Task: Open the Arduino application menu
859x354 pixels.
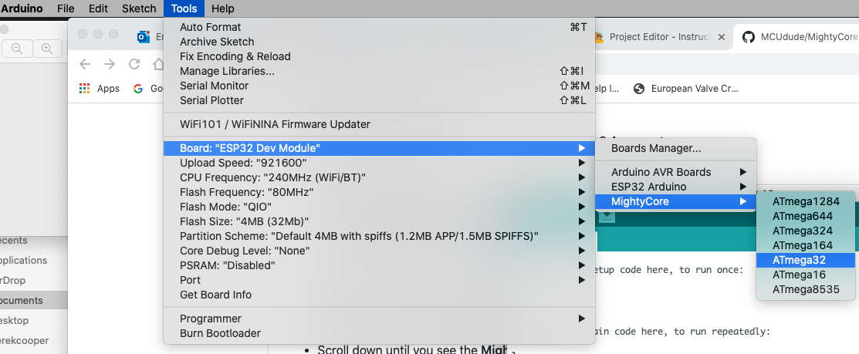Action: point(22,8)
